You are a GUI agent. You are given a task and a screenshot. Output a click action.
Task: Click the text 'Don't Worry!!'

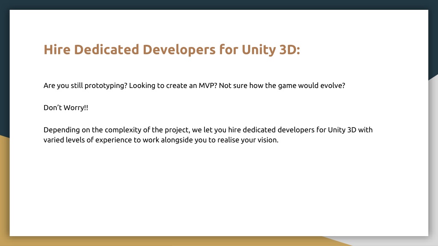point(66,108)
